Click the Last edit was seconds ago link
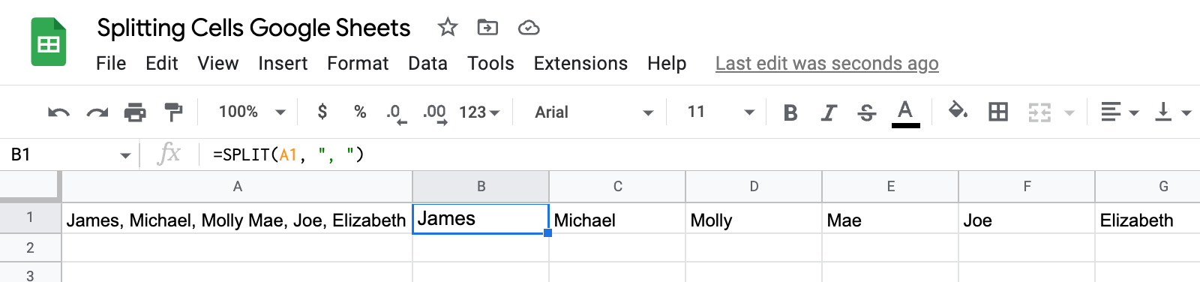The width and height of the screenshot is (1200, 282). coord(826,64)
